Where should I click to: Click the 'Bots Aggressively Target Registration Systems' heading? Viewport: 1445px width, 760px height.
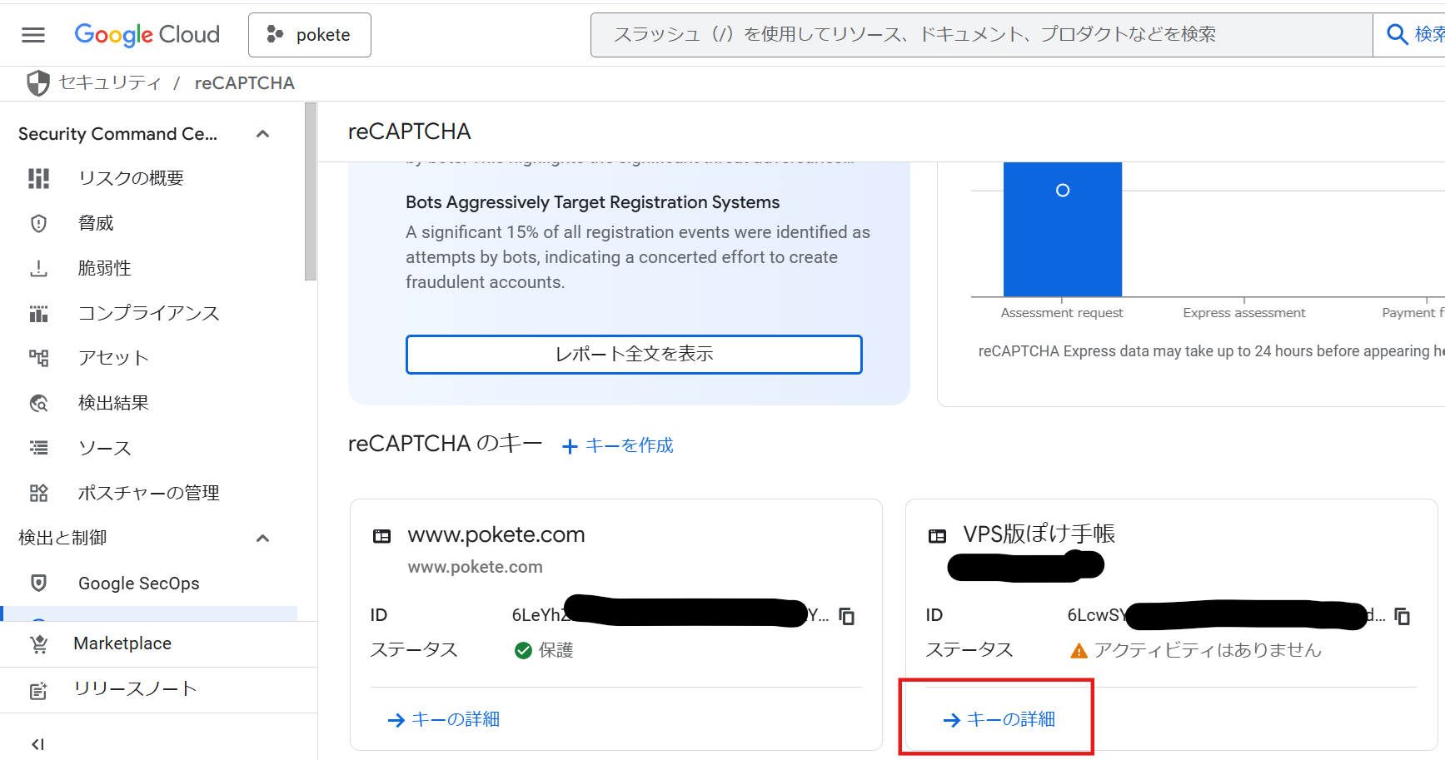(x=593, y=202)
